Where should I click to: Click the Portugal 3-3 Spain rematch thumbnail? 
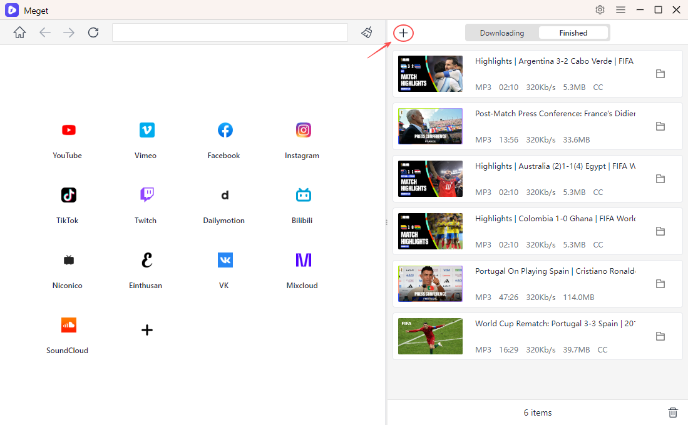[430, 336]
